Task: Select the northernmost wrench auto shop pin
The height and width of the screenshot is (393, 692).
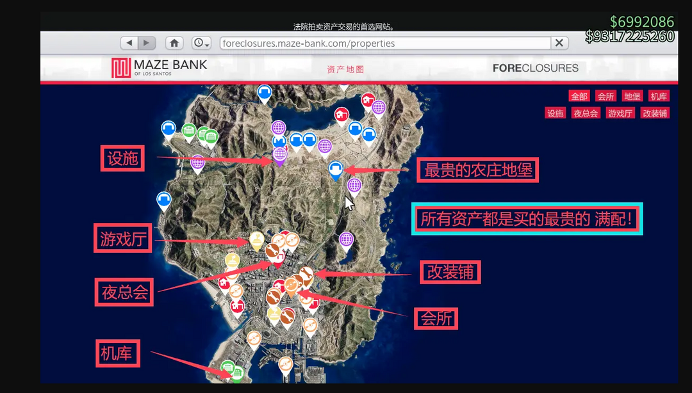Action: 272,252
